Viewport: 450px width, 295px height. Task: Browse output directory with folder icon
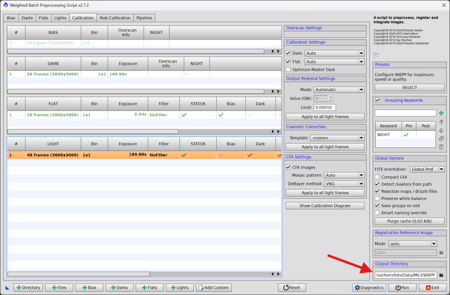(441, 275)
